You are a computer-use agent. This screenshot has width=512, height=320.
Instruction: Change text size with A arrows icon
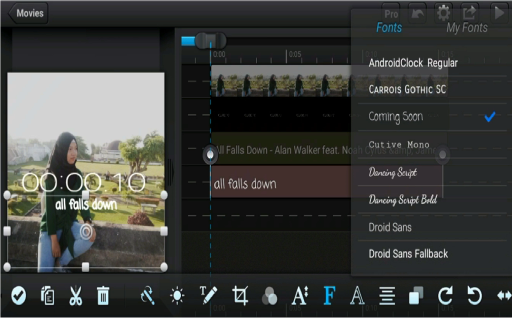coord(300,295)
